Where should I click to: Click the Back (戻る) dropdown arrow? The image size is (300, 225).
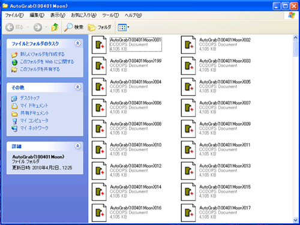point(28,27)
